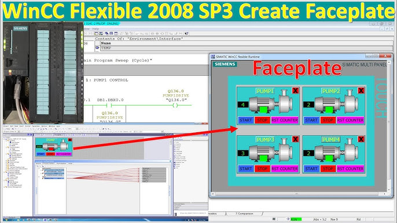Close the PUMP4 faceplate with X
Image resolution: width=397 pixels, height=223 pixels.
(361, 139)
